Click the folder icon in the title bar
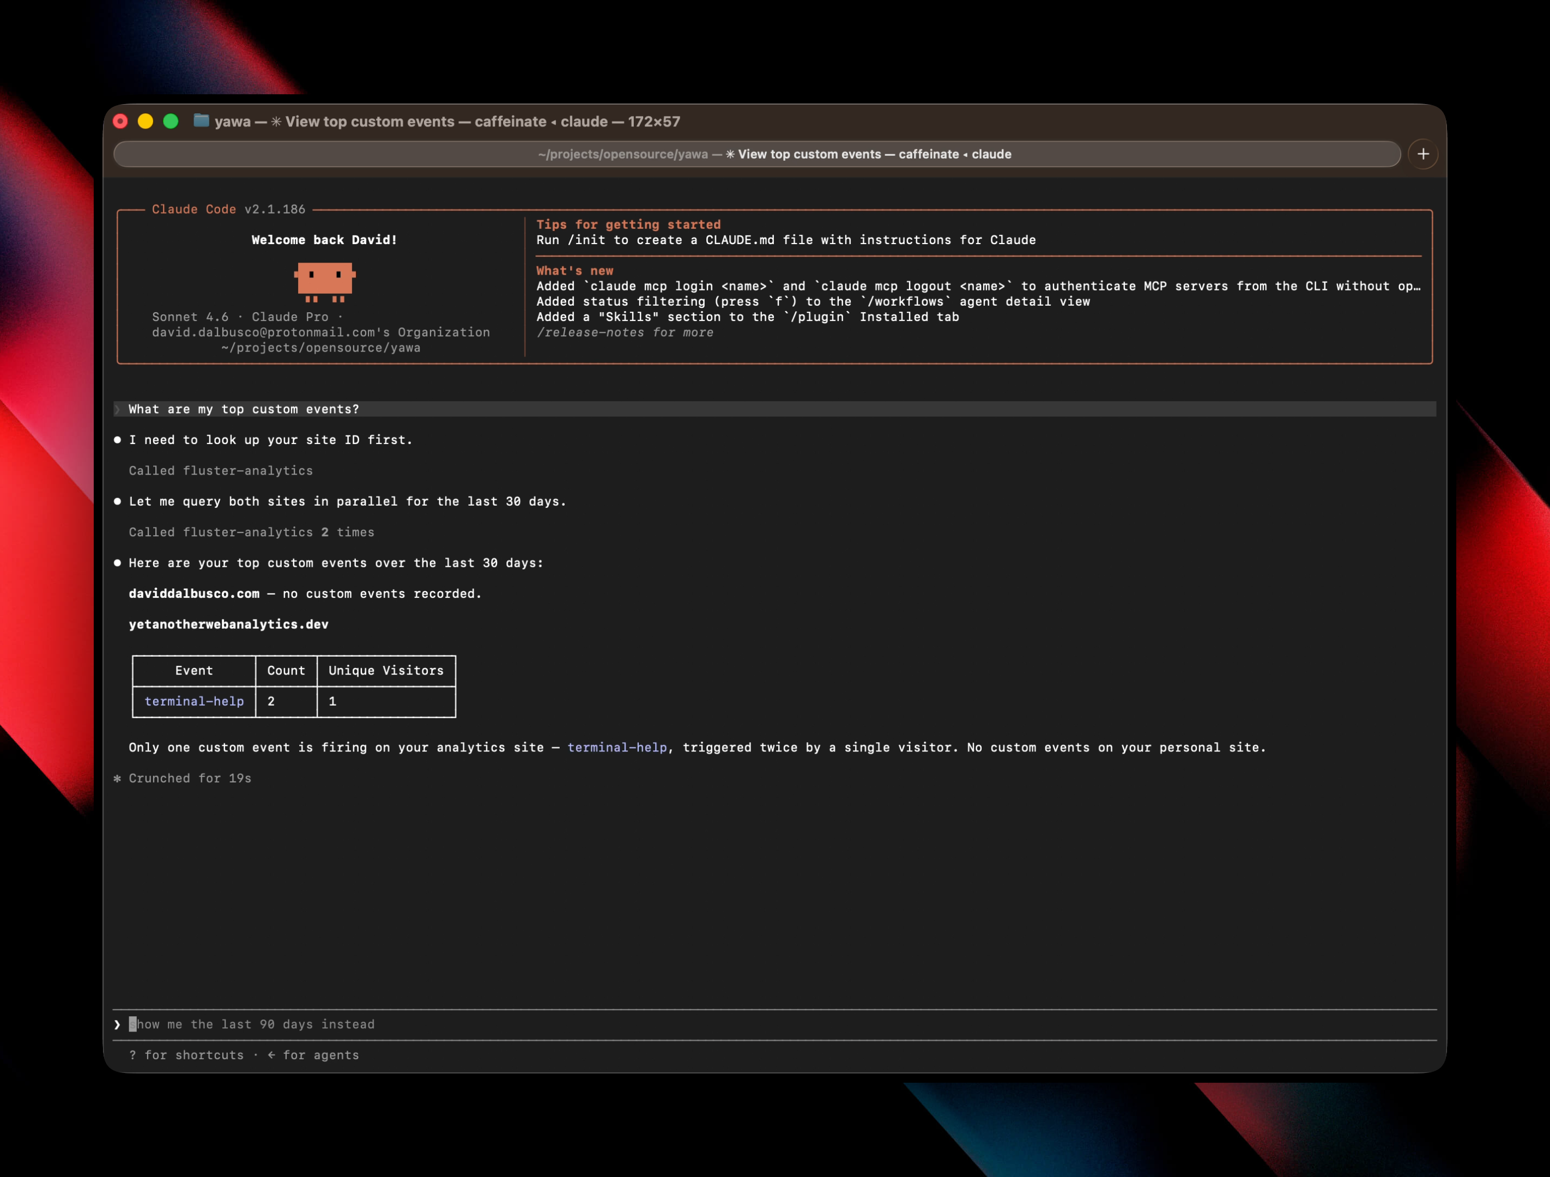Viewport: 1550px width, 1177px height. [201, 120]
